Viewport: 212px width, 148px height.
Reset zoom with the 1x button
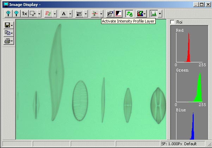tap(25, 14)
